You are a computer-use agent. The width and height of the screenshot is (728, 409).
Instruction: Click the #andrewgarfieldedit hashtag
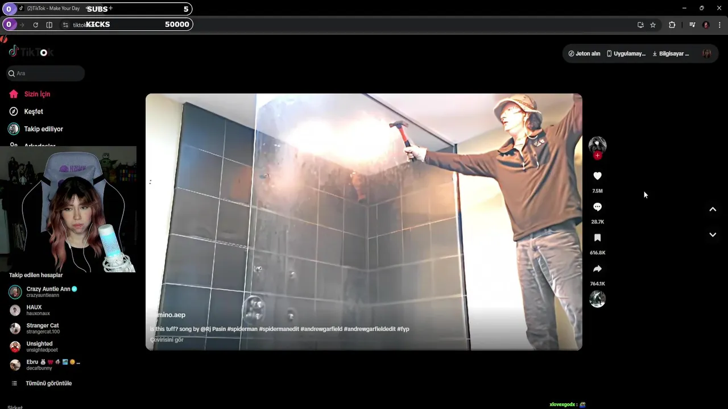click(x=370, y=329)
